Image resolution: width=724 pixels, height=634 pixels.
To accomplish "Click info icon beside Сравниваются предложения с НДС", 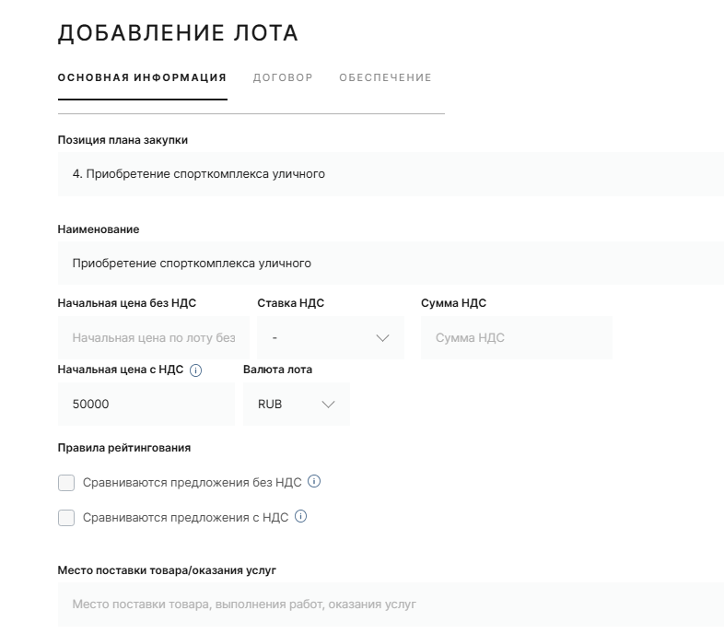I will tap(300, 517).
